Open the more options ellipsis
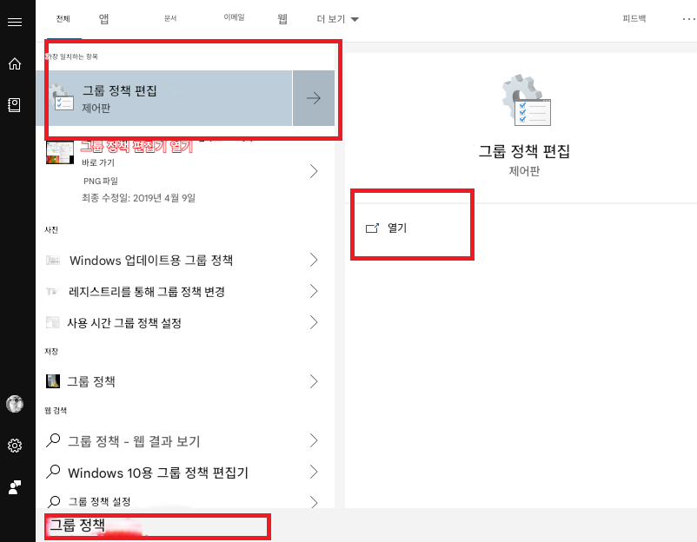 pos(688,19)
